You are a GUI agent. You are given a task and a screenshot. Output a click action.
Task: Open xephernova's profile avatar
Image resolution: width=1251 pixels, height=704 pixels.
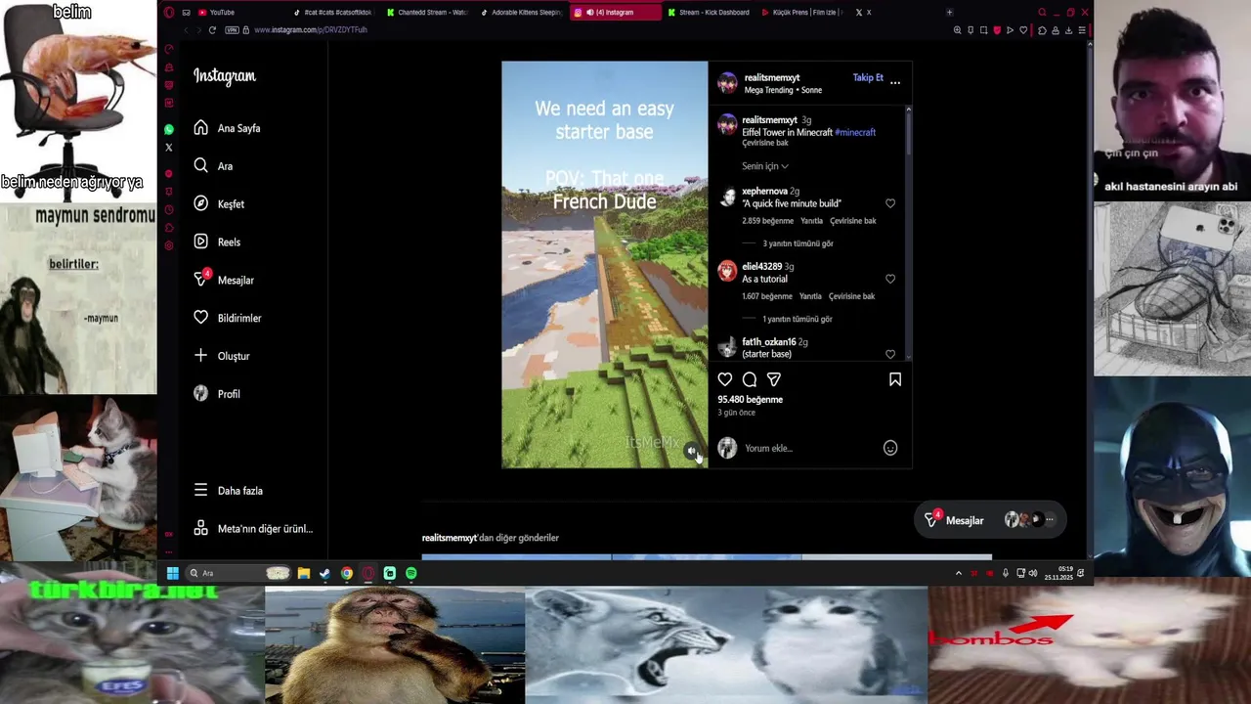pos(727,198)
